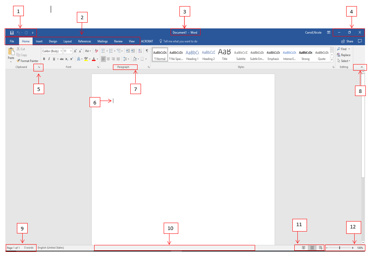Click the zoom slider in the status bar
Image resolution: width=375 pixels, height=258 pixels.
tap(339, 248)
